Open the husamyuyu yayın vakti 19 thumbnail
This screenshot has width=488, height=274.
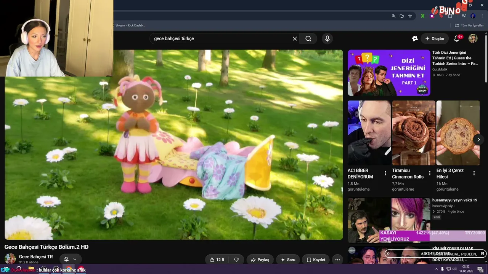click(389, 220)
